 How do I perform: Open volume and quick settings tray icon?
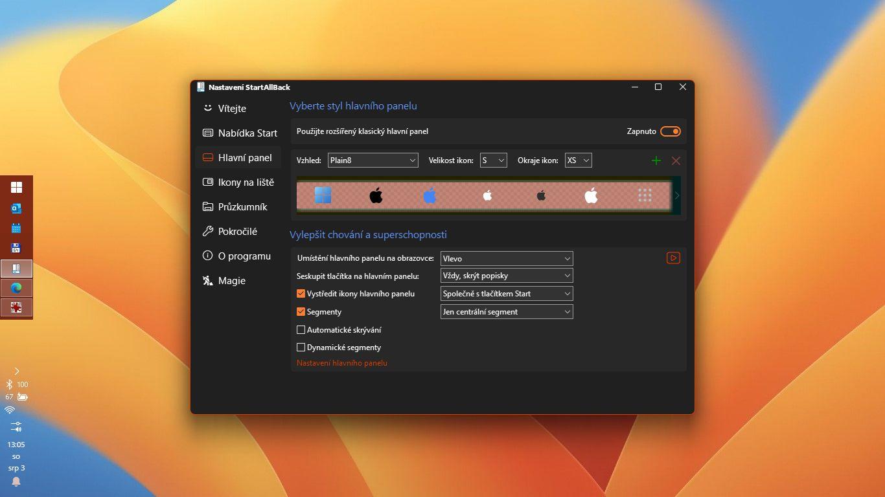[16, 426]
